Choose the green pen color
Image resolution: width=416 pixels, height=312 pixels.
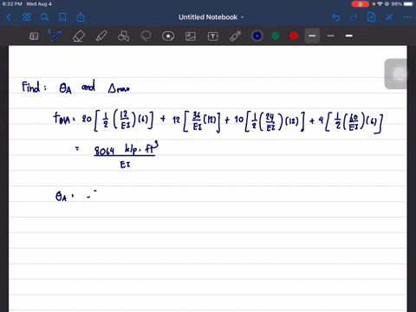pos(276,36)
